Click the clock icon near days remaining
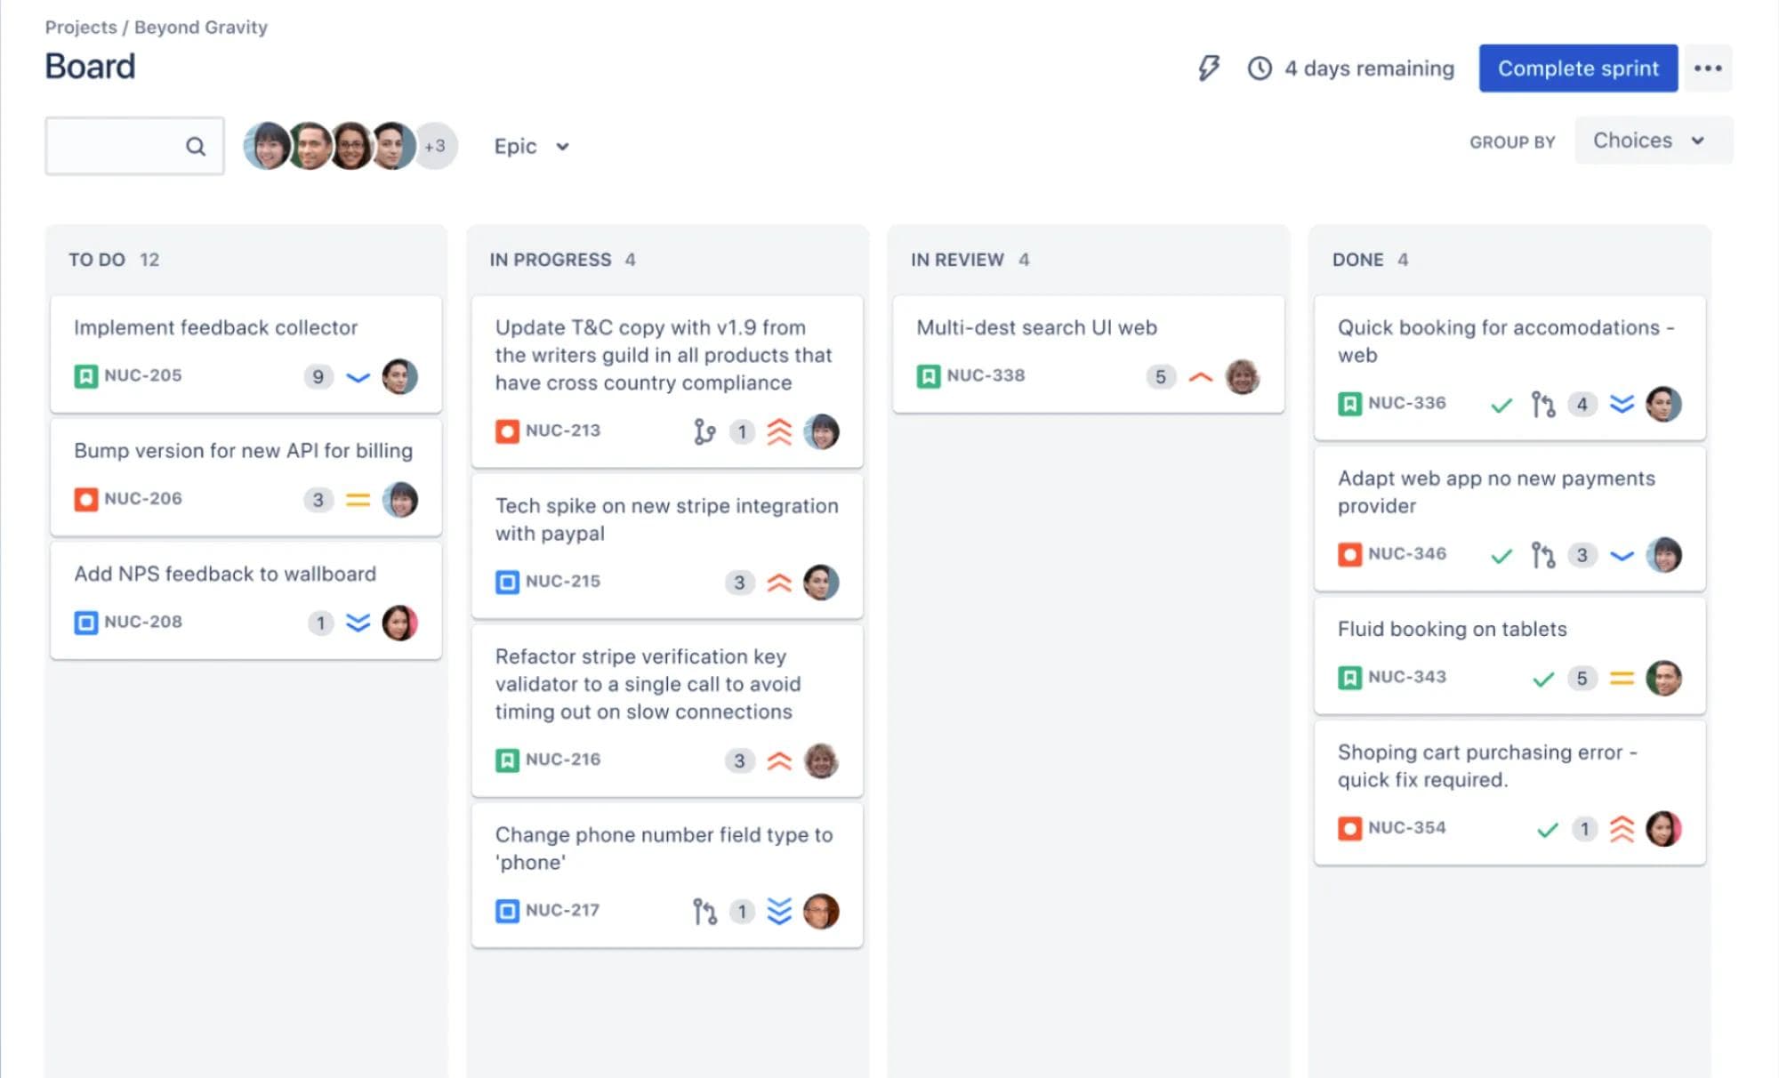 tap(1260, 68)
